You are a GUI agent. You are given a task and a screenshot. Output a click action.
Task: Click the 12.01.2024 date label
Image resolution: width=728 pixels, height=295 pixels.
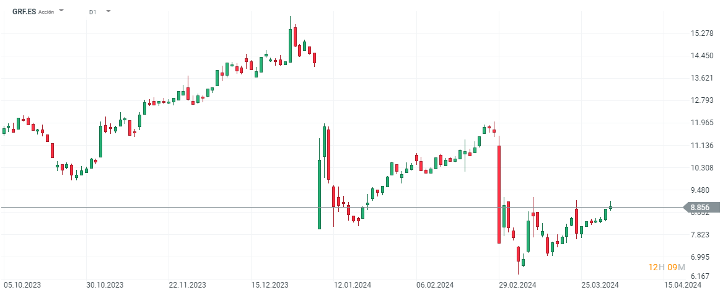[352, 285]
